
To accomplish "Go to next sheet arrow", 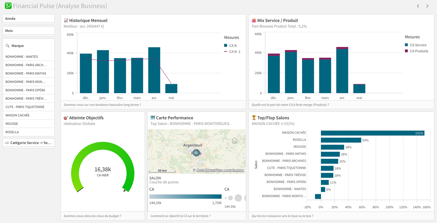I will pos(427,6).
